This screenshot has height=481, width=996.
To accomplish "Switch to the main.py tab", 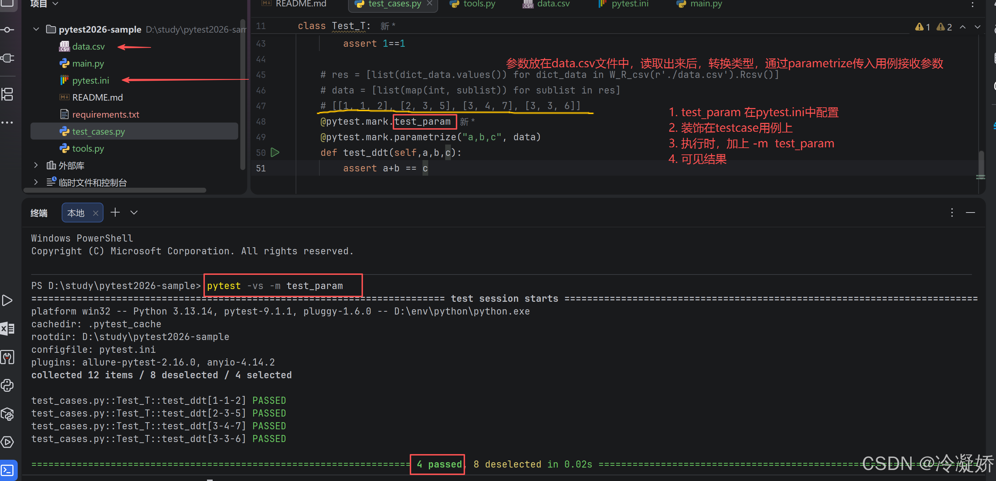I will [x=699, y=4].
